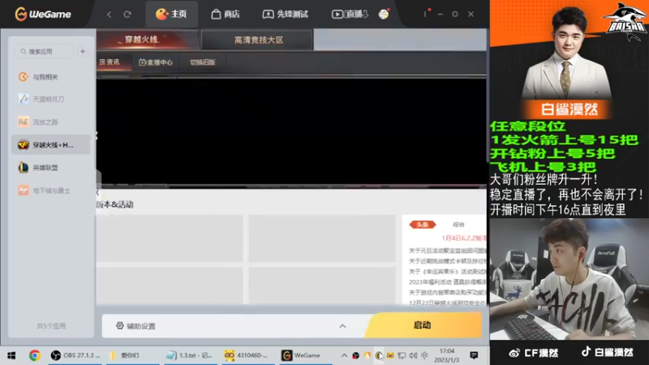Toggle the 中 input method indicator

click(x=424, y=355)
